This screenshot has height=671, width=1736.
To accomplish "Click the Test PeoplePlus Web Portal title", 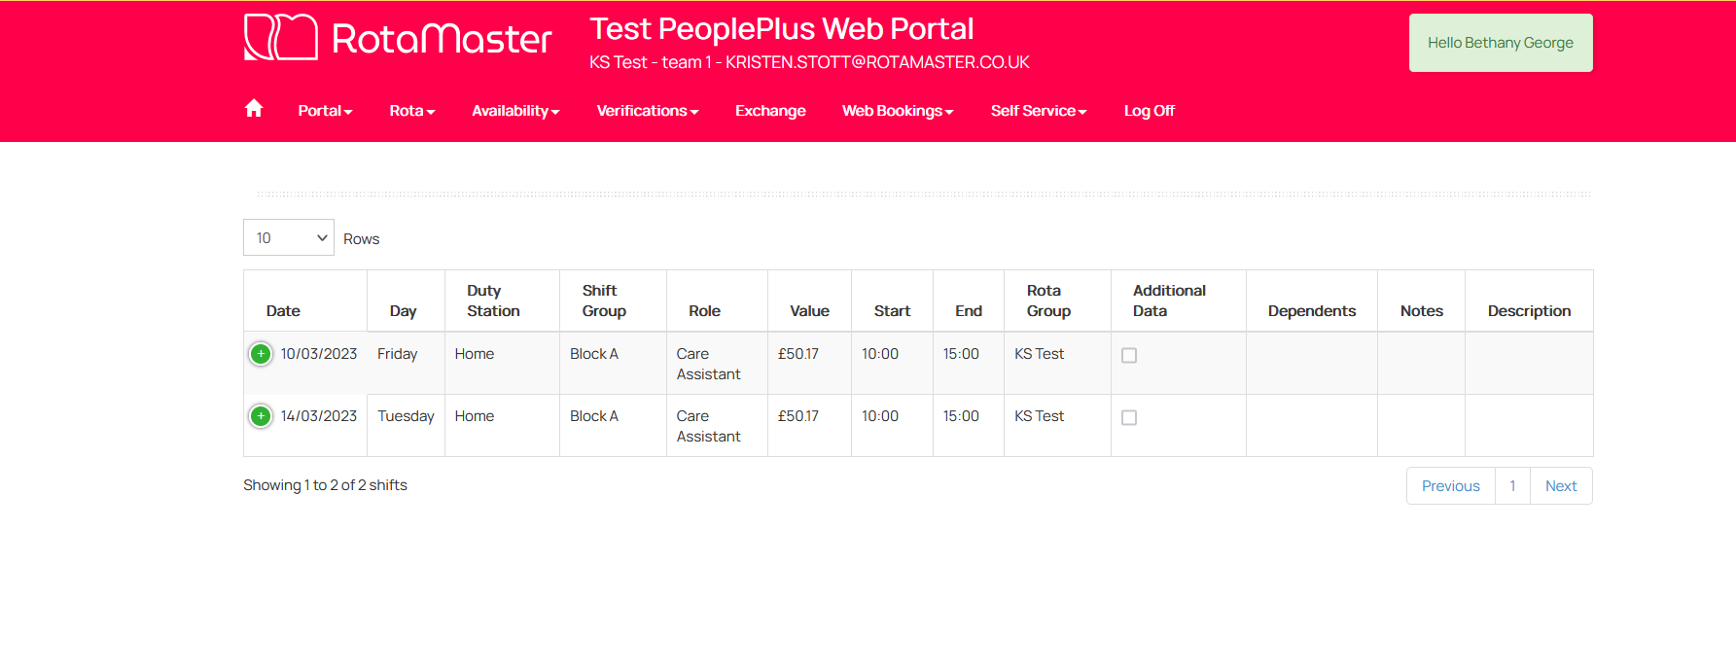I will pyautogui.click(x=781, y=29).
